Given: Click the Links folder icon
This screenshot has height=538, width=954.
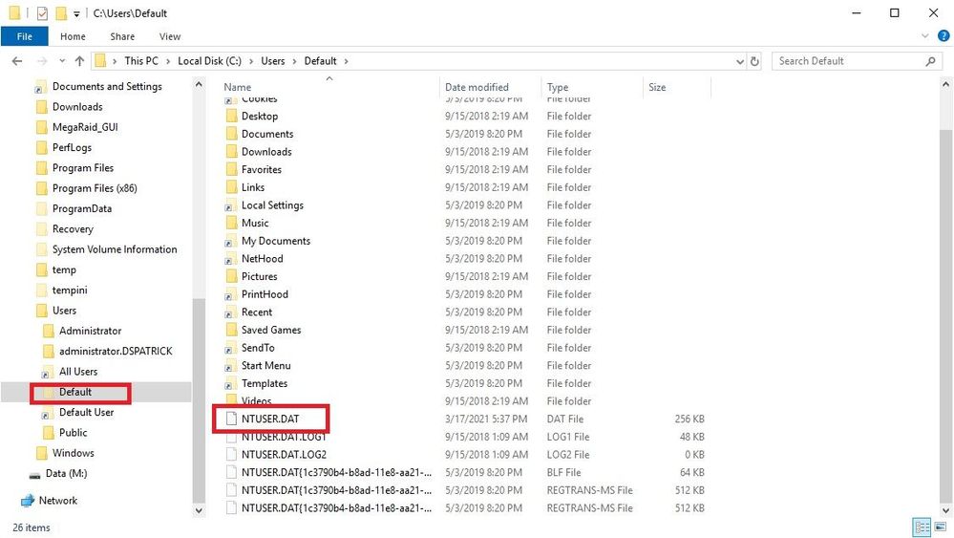Looking at the screenshot, I should 231,187.
